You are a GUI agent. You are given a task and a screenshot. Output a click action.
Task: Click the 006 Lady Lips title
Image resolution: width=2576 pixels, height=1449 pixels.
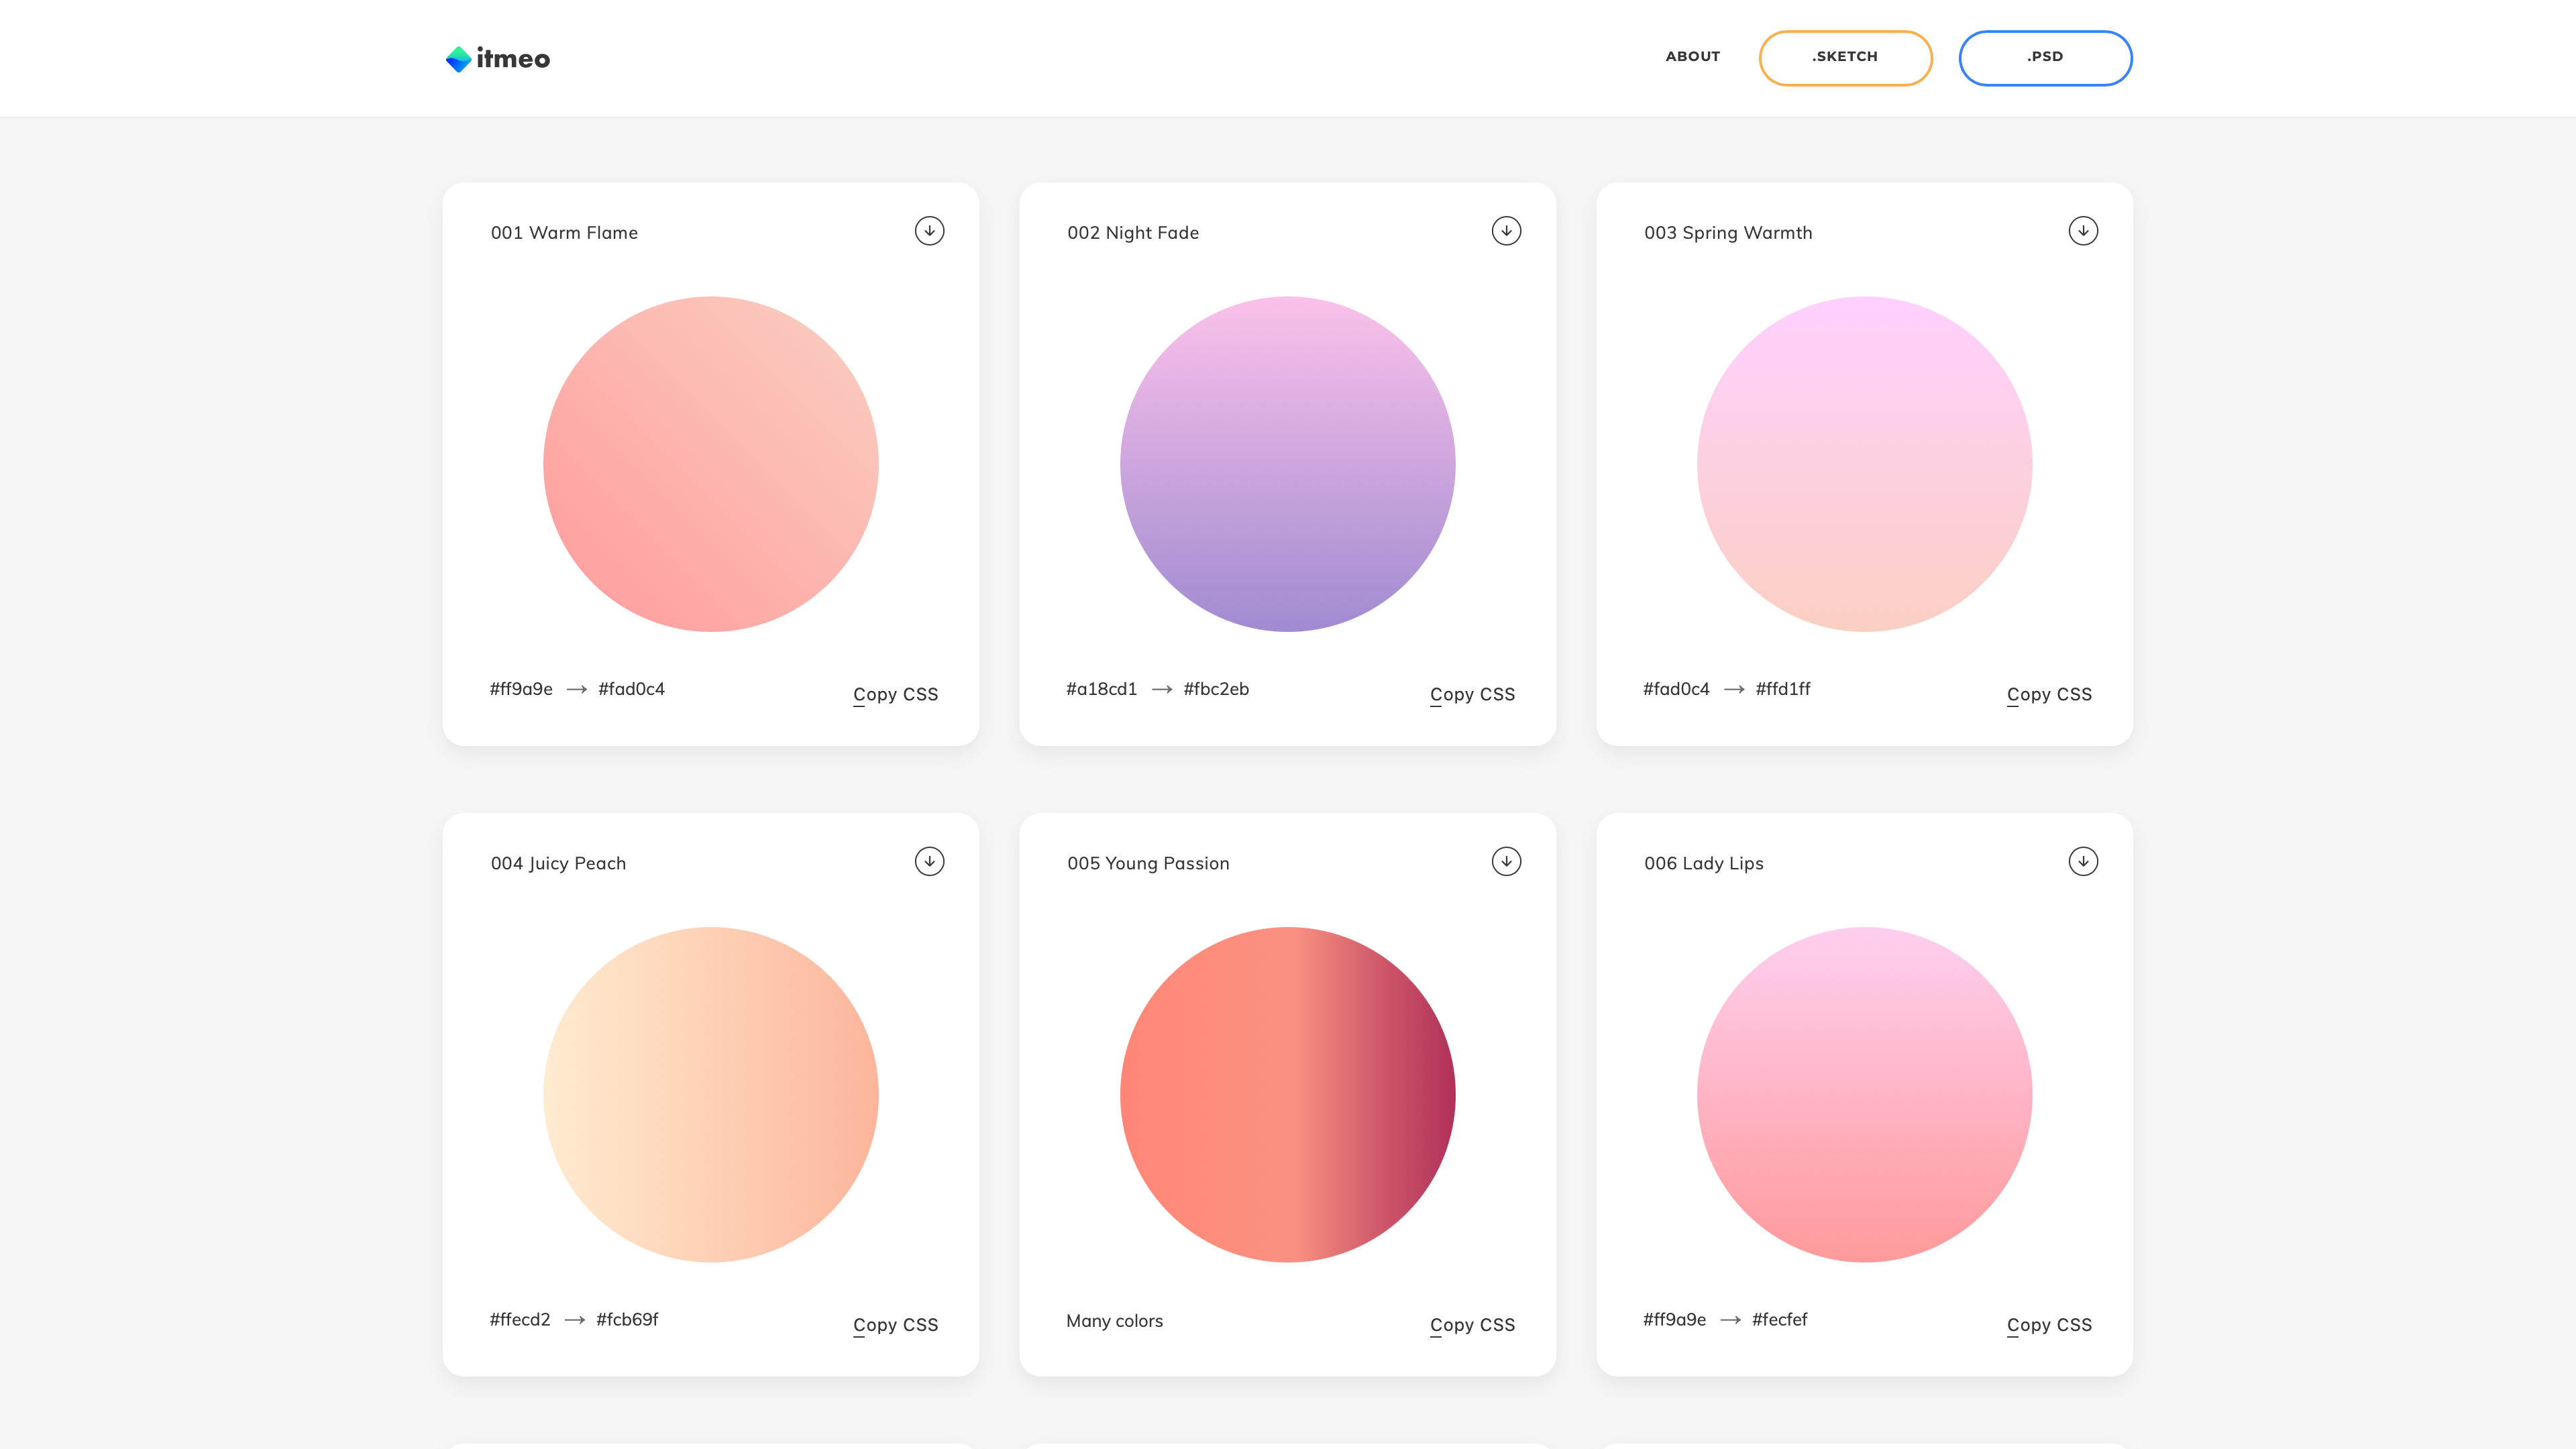point(1704,864)
